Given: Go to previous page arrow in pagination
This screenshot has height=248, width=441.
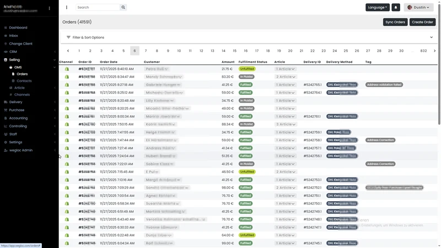Looking at the screenshot, I should point(68,51).
